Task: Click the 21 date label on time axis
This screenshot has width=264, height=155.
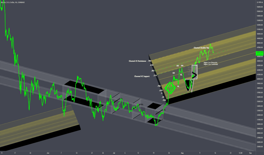Action: (x=92, y=153)
